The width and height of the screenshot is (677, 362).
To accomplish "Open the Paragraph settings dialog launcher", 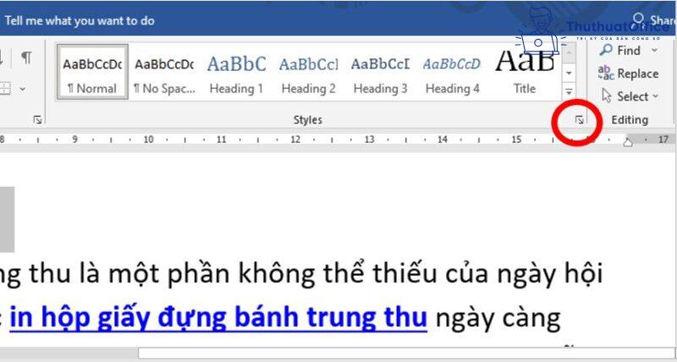I will point(37,120).
